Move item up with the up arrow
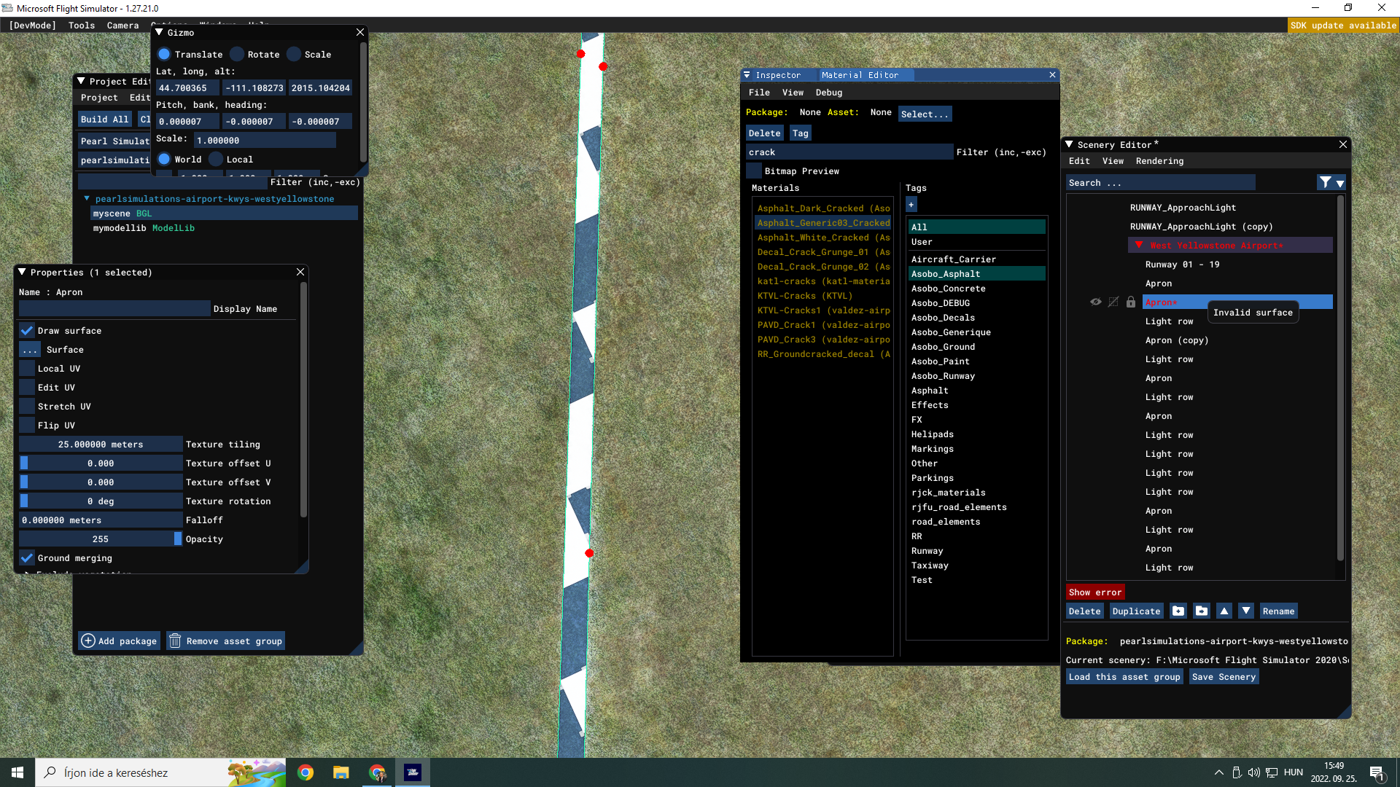This screenshot has width=1400, height=787. pos(1224,611)
